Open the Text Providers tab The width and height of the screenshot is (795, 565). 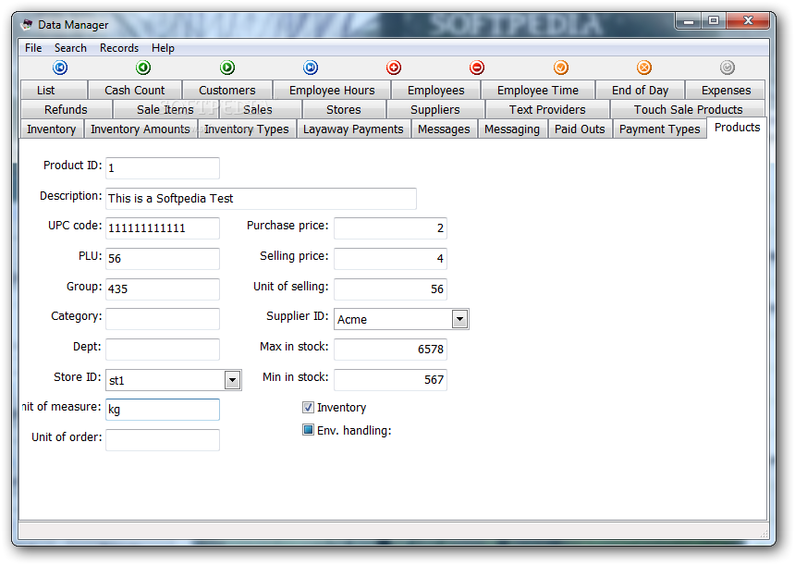click(547, 109)
